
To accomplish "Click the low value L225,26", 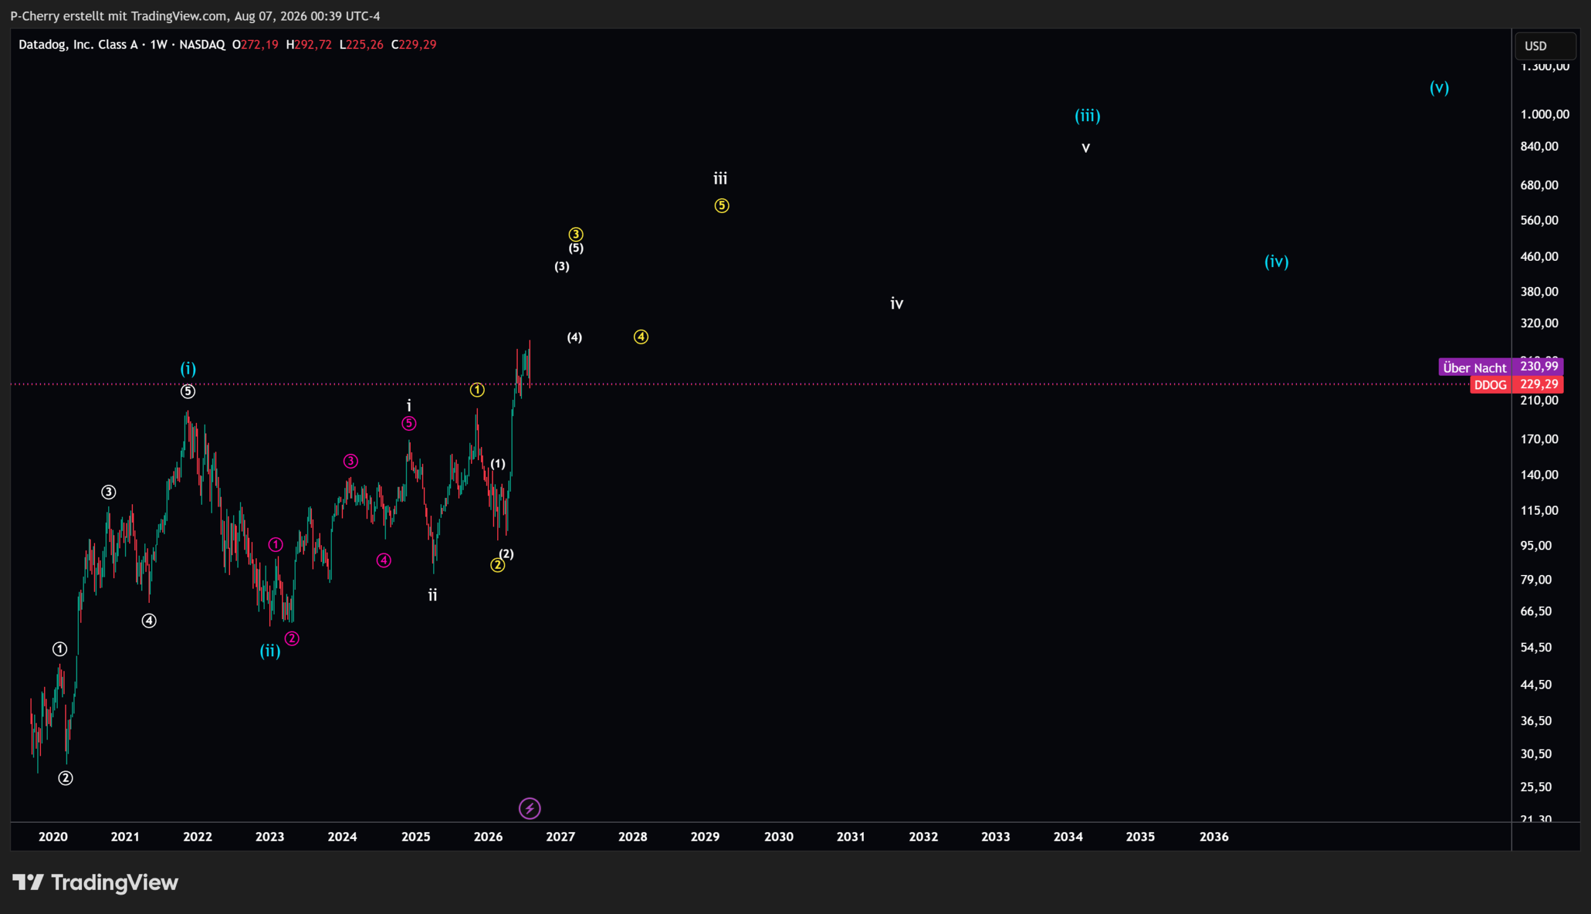I will click(x=361, y=45).
